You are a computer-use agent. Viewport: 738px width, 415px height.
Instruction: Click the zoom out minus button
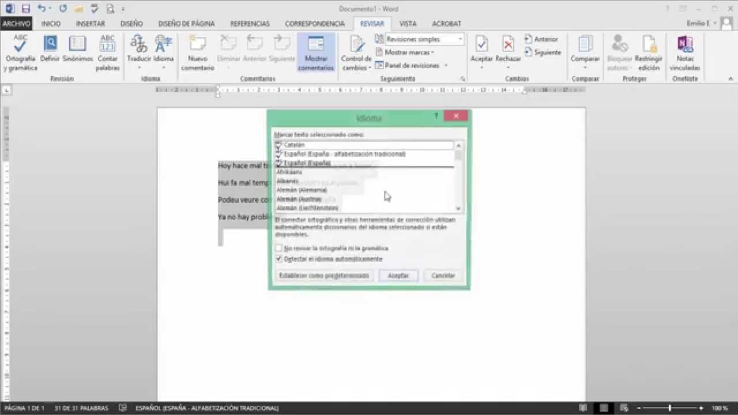[x=639, y=408]
